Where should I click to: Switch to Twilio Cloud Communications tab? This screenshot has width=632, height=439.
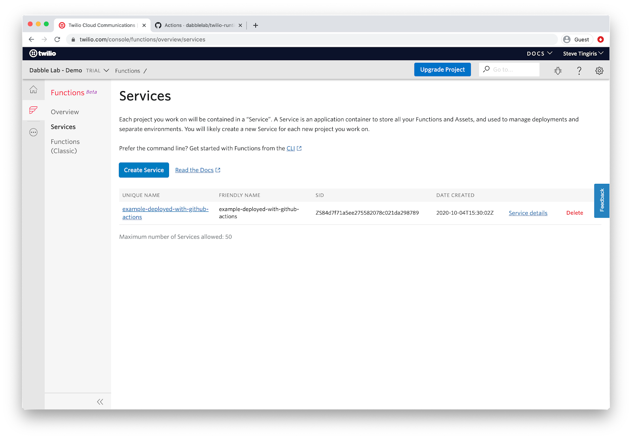click(x=102, y=25)
